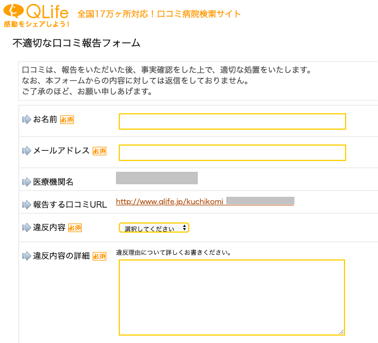Click the 全国17万ヶ所対応 tagline text
Screen dimensions: 378x343
coord(159,14)
